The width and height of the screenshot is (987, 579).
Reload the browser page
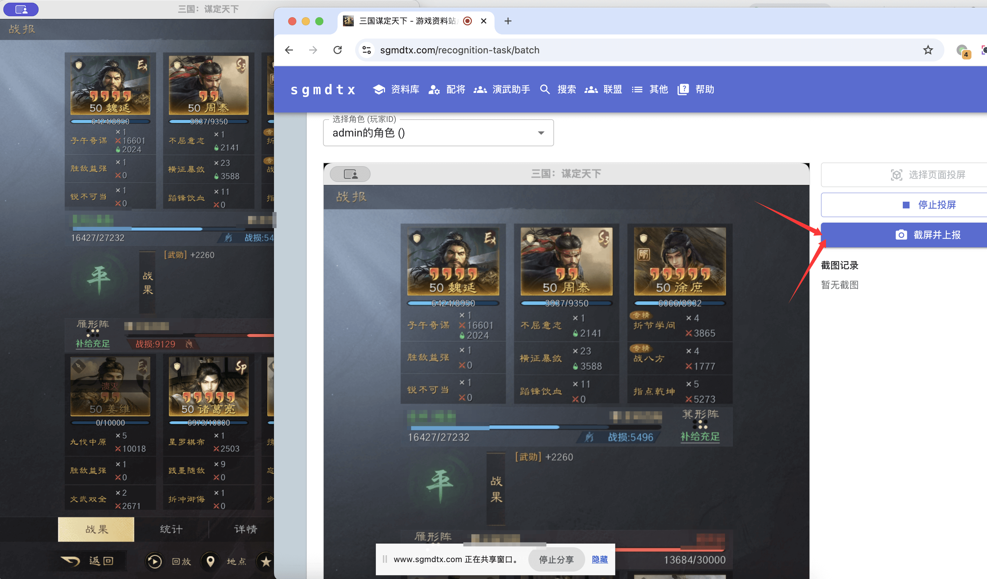point(338,50)
